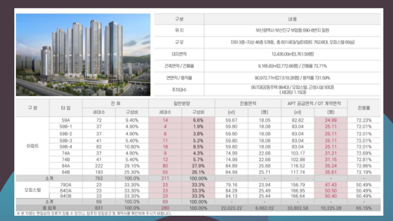Select the 아파트 category cell

(33, 146)
